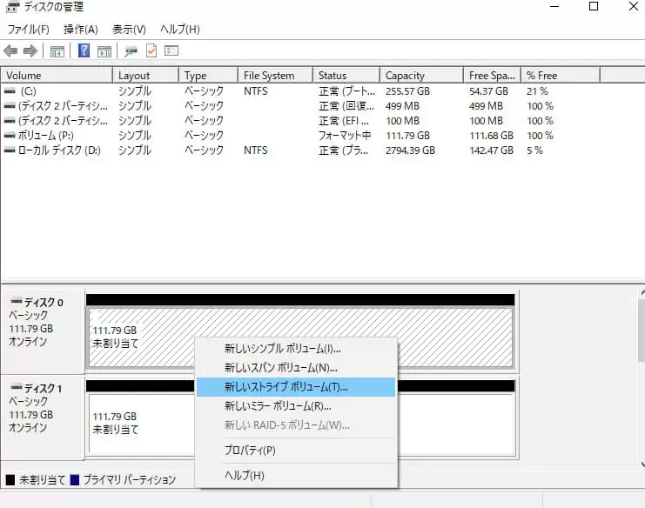Open the ヘルプ(H) menu bar item
This screenshot has height=508, width=645.
tap(180, 30)
